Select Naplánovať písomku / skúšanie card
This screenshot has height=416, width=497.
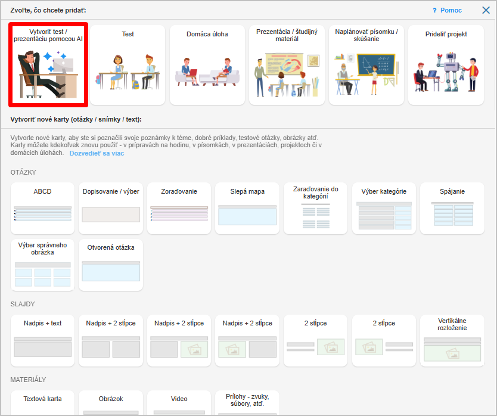pos(366,64)
